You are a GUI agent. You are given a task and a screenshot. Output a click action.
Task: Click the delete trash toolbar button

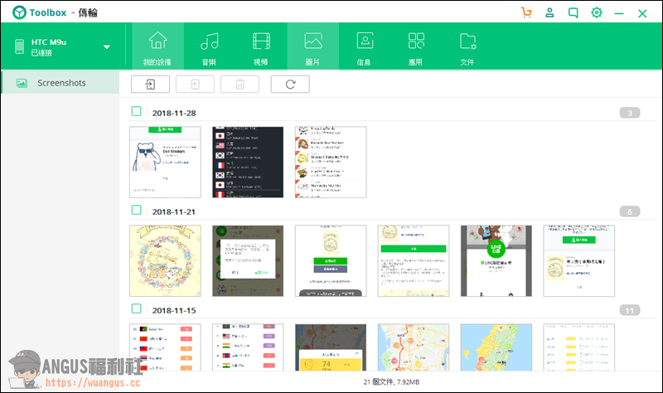240,85
